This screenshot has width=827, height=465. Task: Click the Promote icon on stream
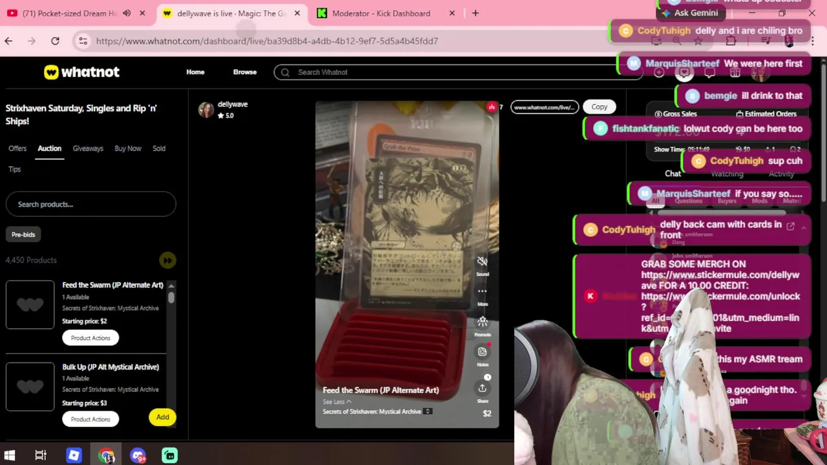click(482, 322)
